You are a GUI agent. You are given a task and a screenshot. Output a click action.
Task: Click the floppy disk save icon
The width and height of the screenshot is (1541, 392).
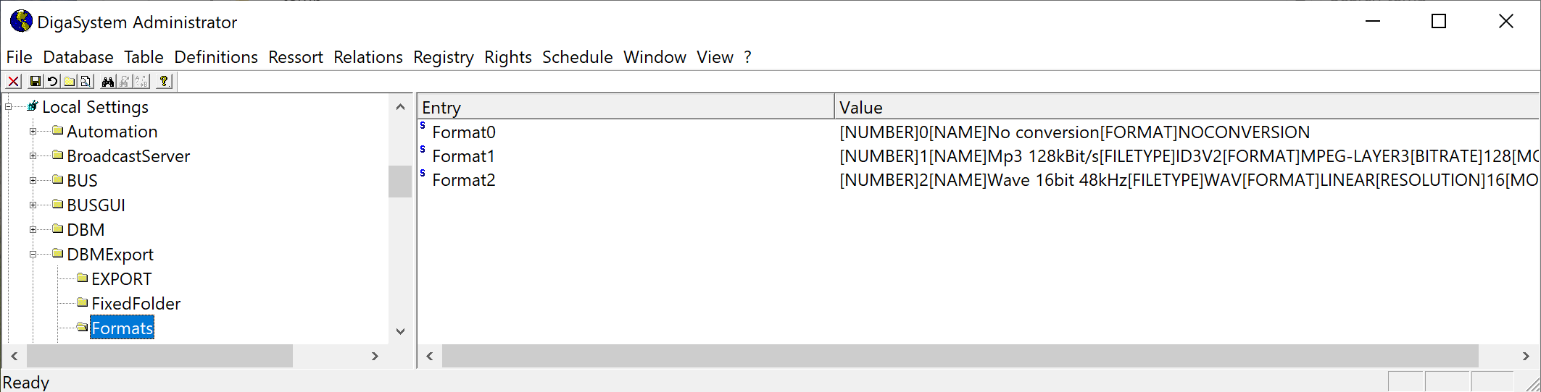(35, 82)
